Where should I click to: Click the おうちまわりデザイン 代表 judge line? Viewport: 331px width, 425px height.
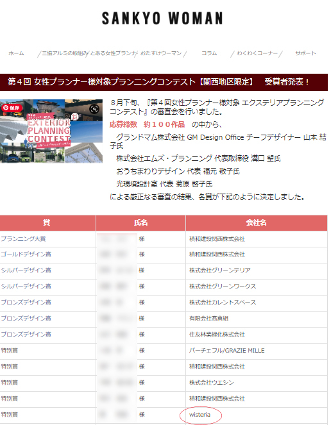178,171
